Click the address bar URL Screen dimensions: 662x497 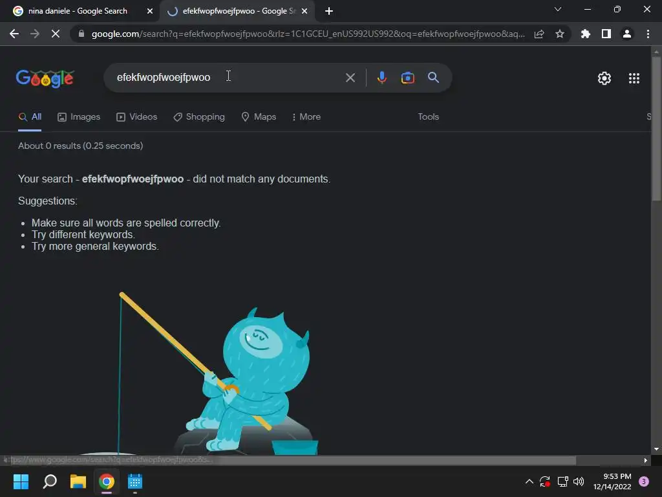pos(308,34)
